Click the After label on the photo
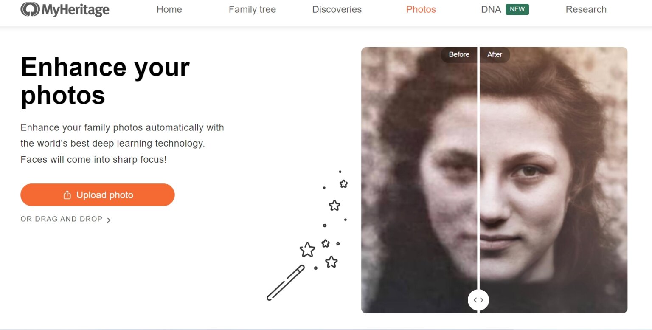The height and width of the screenshot is (330, 652). [x=494, y=54]
